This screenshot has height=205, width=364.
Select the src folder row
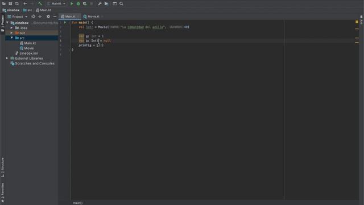pos(32,38)
